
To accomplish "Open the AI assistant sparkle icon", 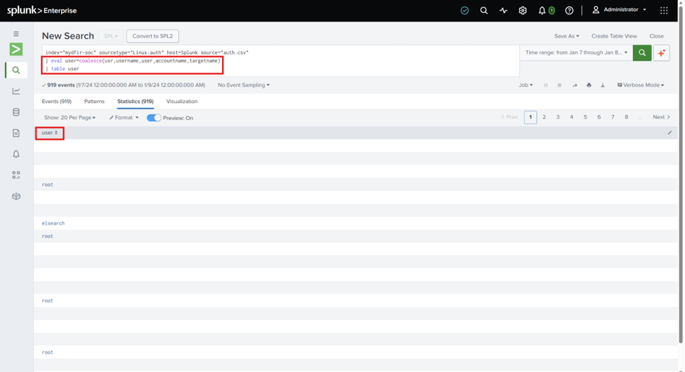I will pyautogui.click(x=661, y=53).
